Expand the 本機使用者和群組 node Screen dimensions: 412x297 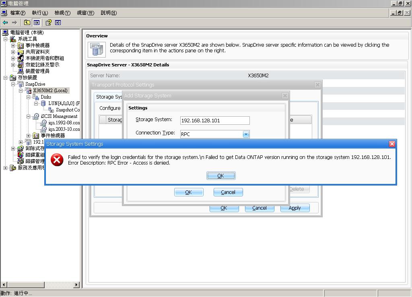13,58
